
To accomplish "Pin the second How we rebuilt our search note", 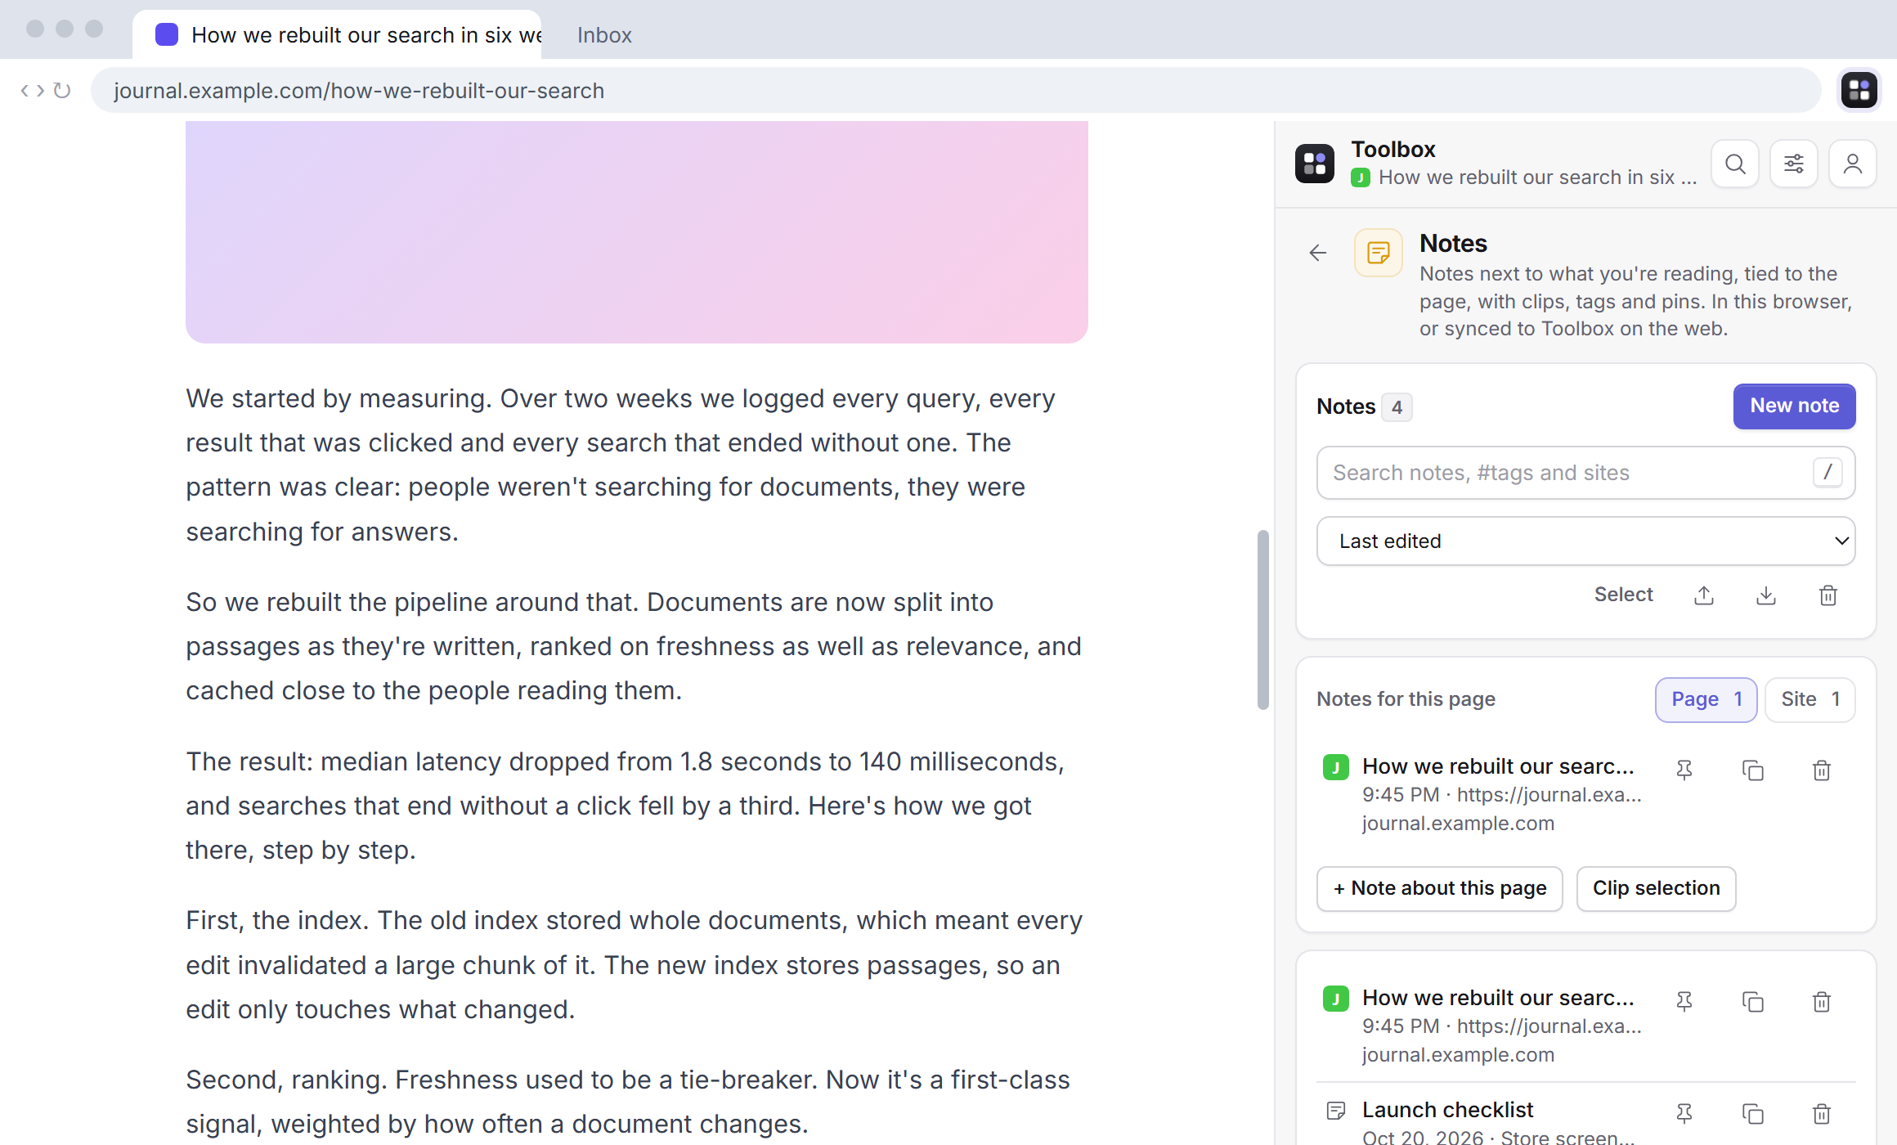I will 1684,1002.
